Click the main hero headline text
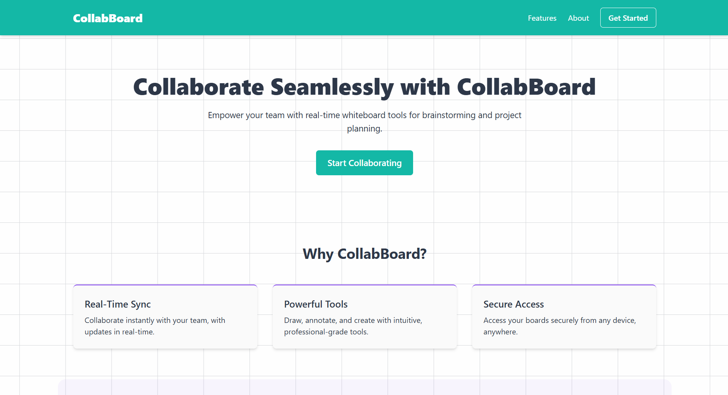This screenshot has width=728, height=395. point(364,87)
